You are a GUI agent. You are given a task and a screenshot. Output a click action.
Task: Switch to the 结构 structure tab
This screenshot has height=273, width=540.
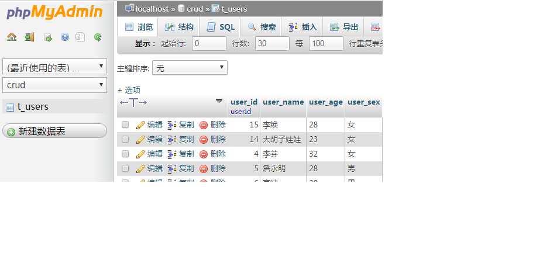coord(179,27)
